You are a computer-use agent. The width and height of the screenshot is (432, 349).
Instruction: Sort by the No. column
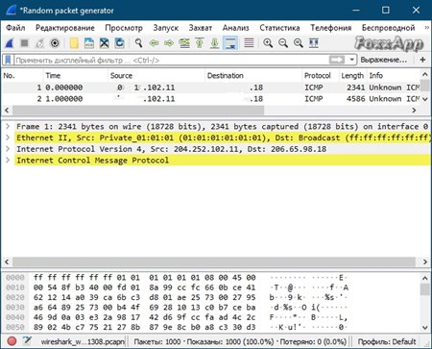pos(22,76)
